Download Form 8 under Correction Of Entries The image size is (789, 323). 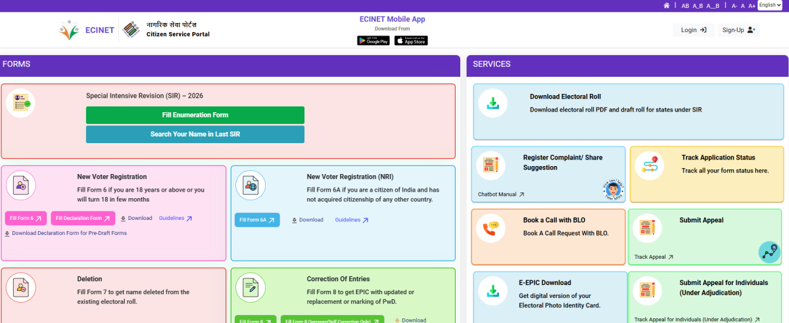point(410,320)
